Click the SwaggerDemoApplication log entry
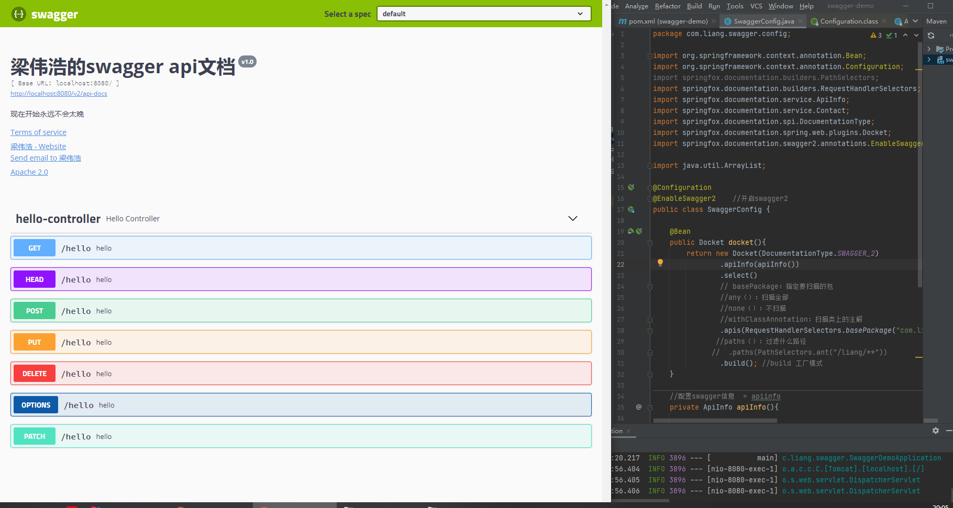The width and height of the screenshot is (953, 508). [x=861, y=458]
